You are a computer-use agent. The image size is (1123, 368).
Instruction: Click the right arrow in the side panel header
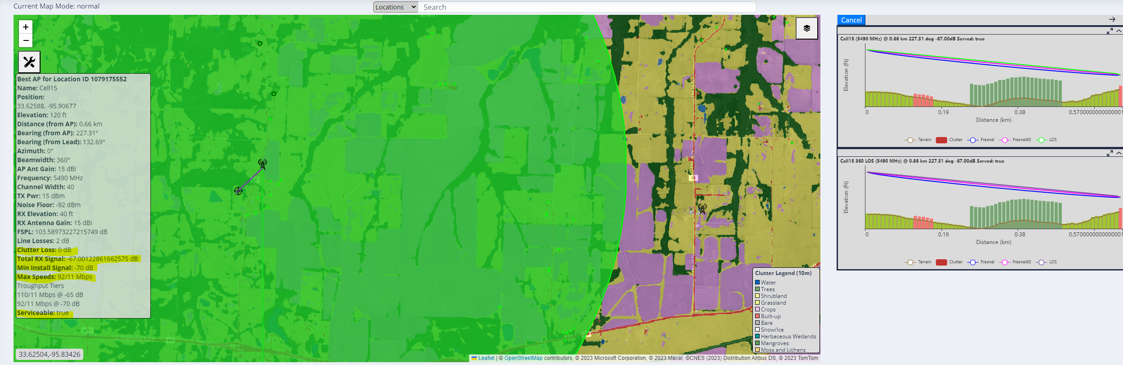tap(1112, 19)
